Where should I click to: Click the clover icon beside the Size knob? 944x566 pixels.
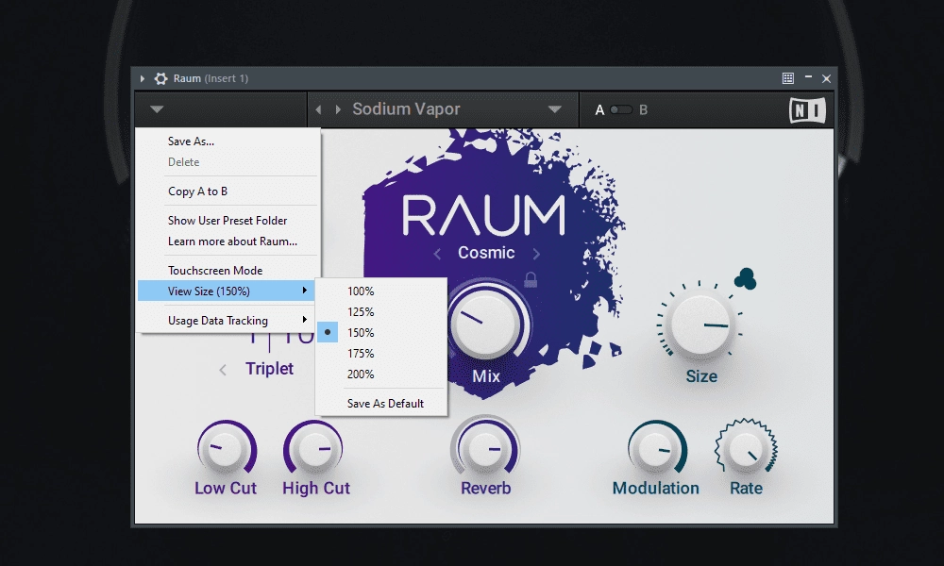tap(746, 278)
